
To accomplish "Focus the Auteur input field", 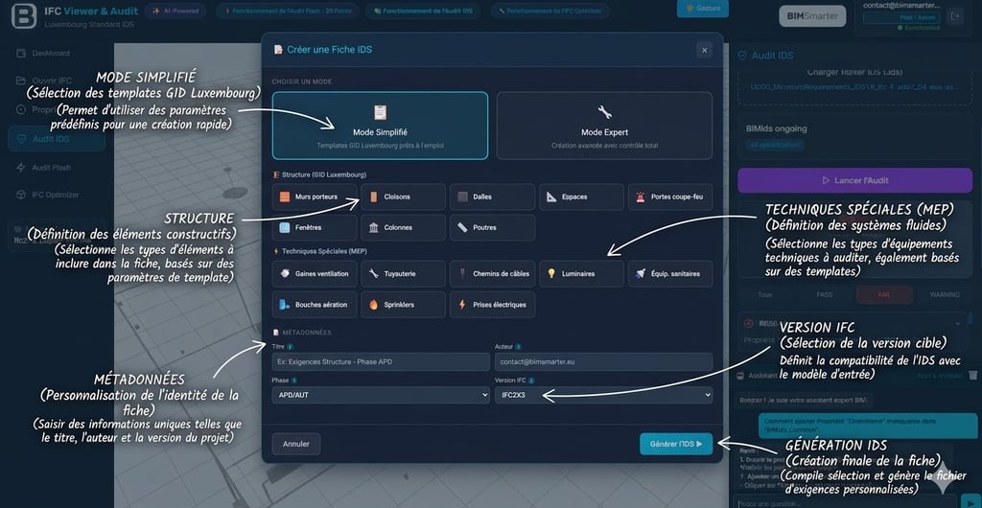I will click(604, 361).
